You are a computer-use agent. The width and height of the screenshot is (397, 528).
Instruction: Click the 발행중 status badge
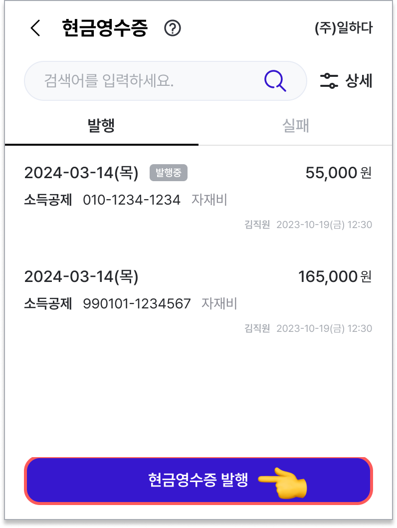coord(168,173)
